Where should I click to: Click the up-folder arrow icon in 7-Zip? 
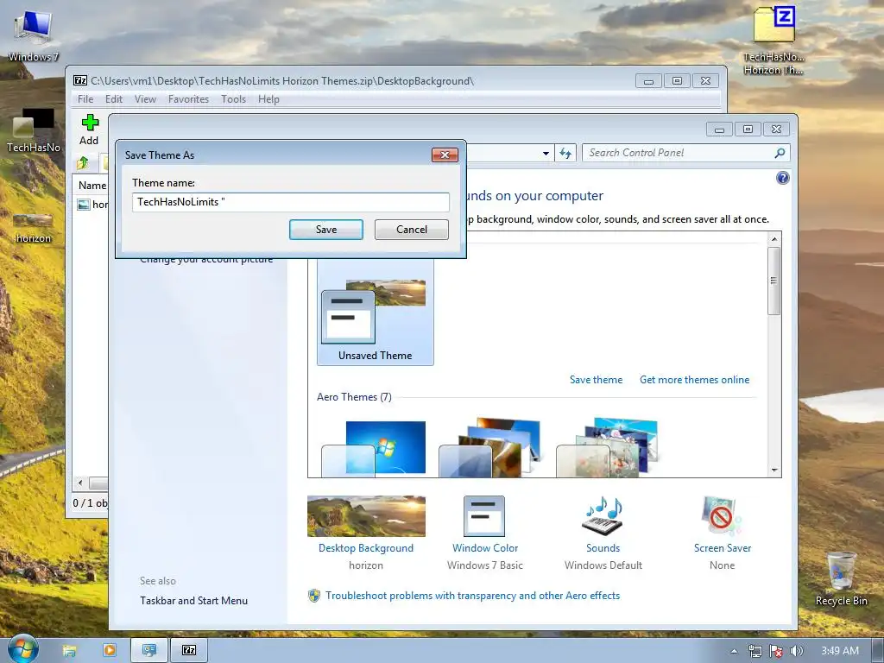tap(83, 163)
